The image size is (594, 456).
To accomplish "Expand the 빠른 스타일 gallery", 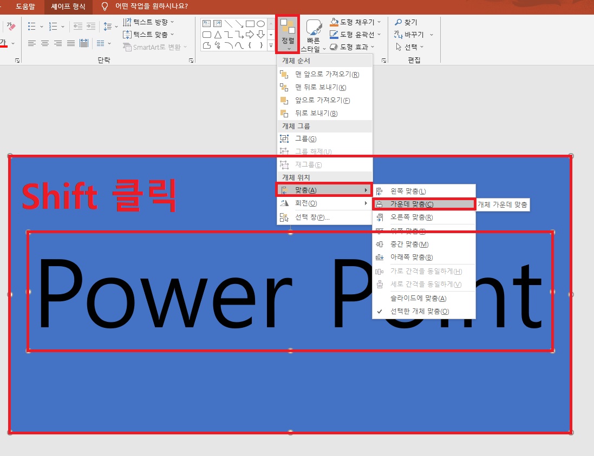I will (x=313, y=36).
